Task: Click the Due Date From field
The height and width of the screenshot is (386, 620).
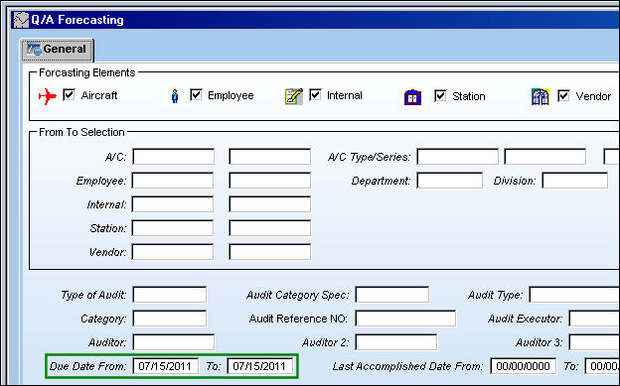Action: (165, 366)
